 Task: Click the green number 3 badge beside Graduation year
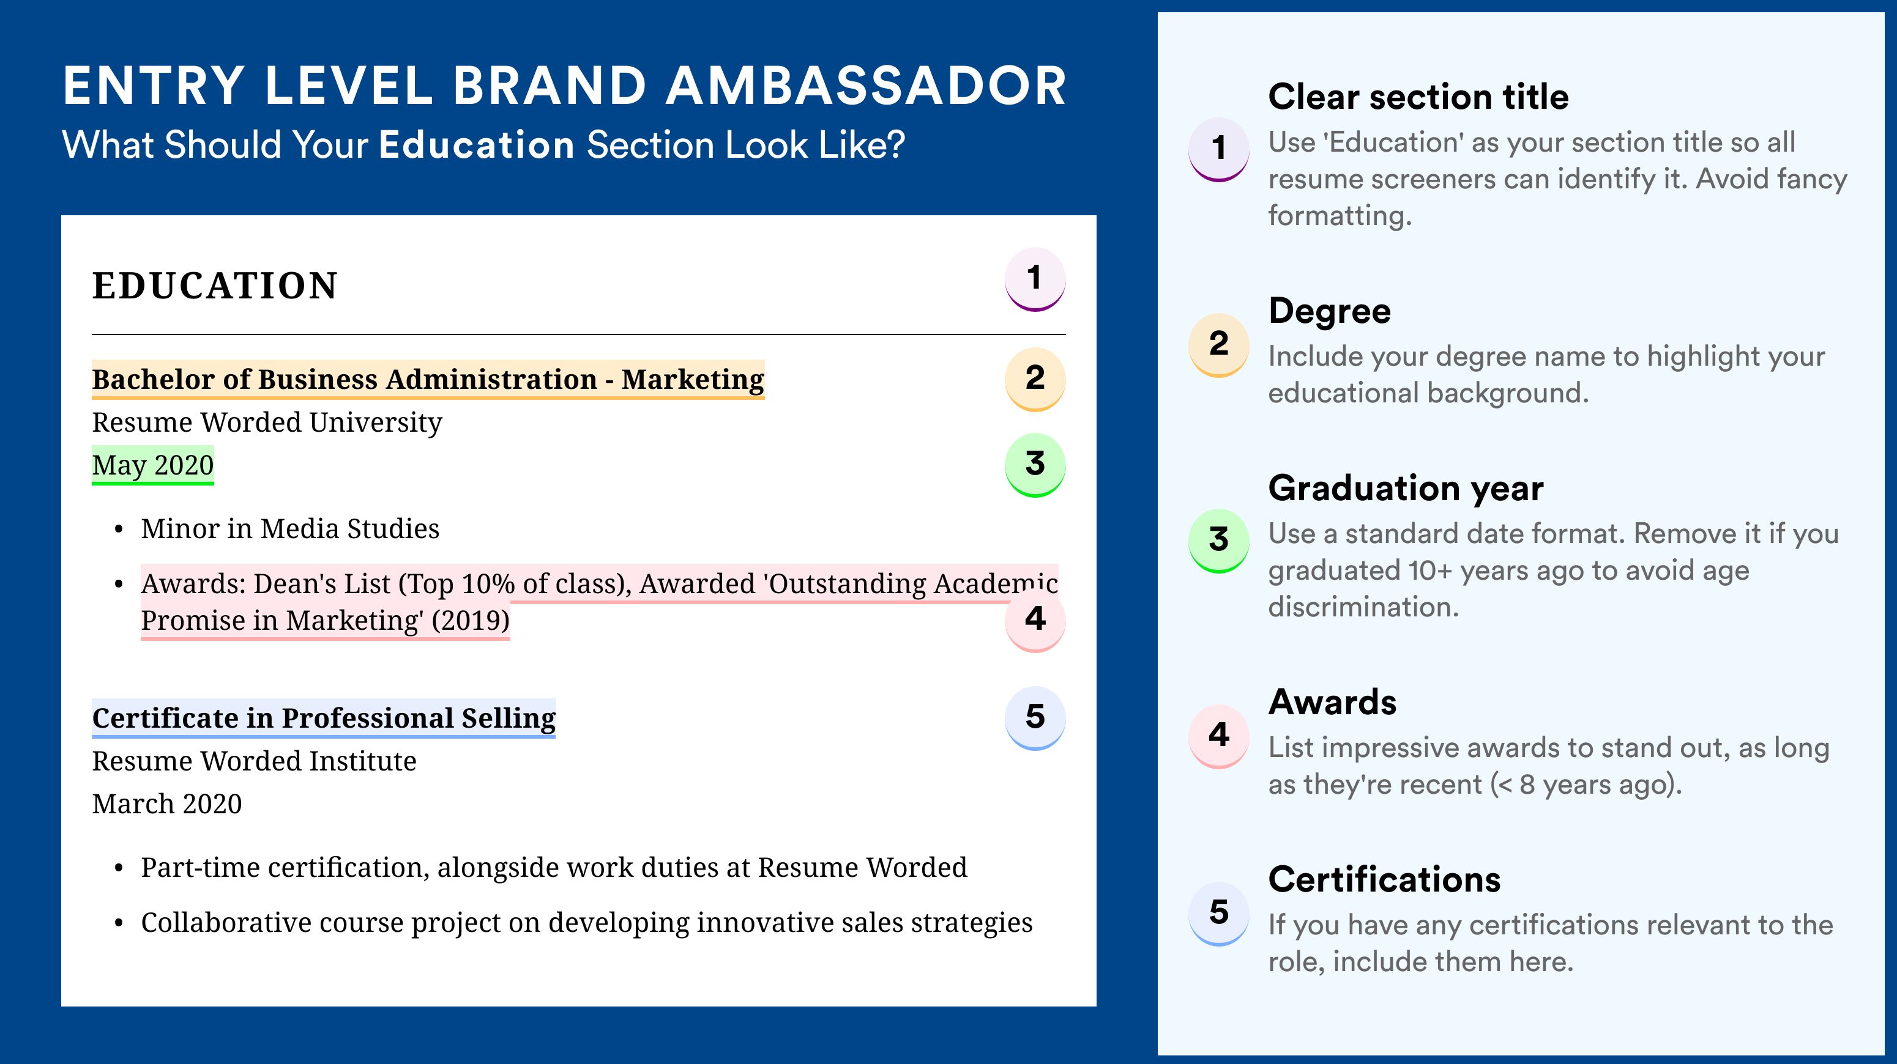point(1219,540)
